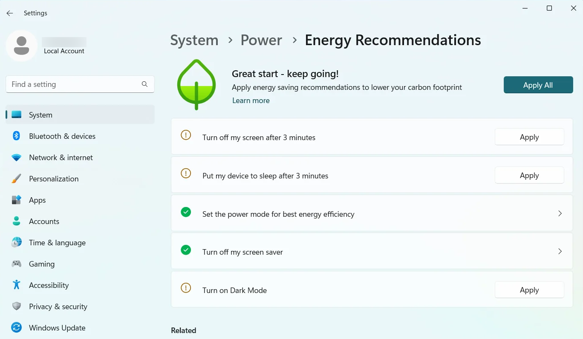The width and height of the screenshot is (583, 339).
Task: Open the Learn more link
Action: coord(251,101)
